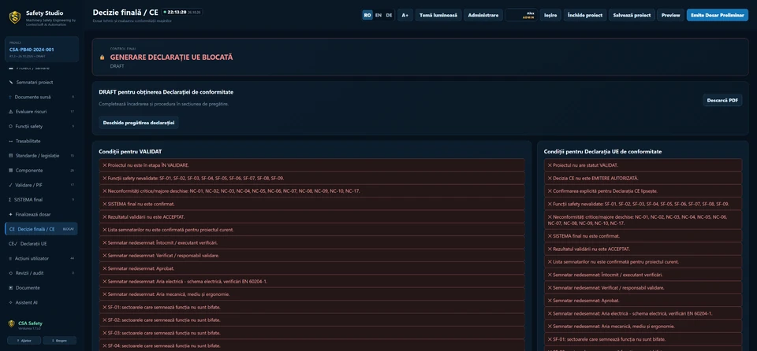Click the pencil icon beside Semnatari proiect
757x351 pixels.
10,83
